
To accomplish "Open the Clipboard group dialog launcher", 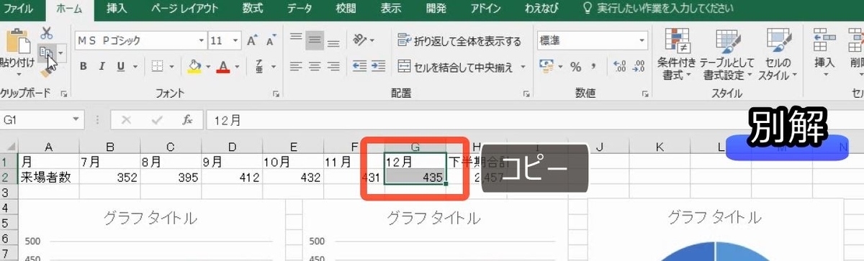I will (63, 93).
